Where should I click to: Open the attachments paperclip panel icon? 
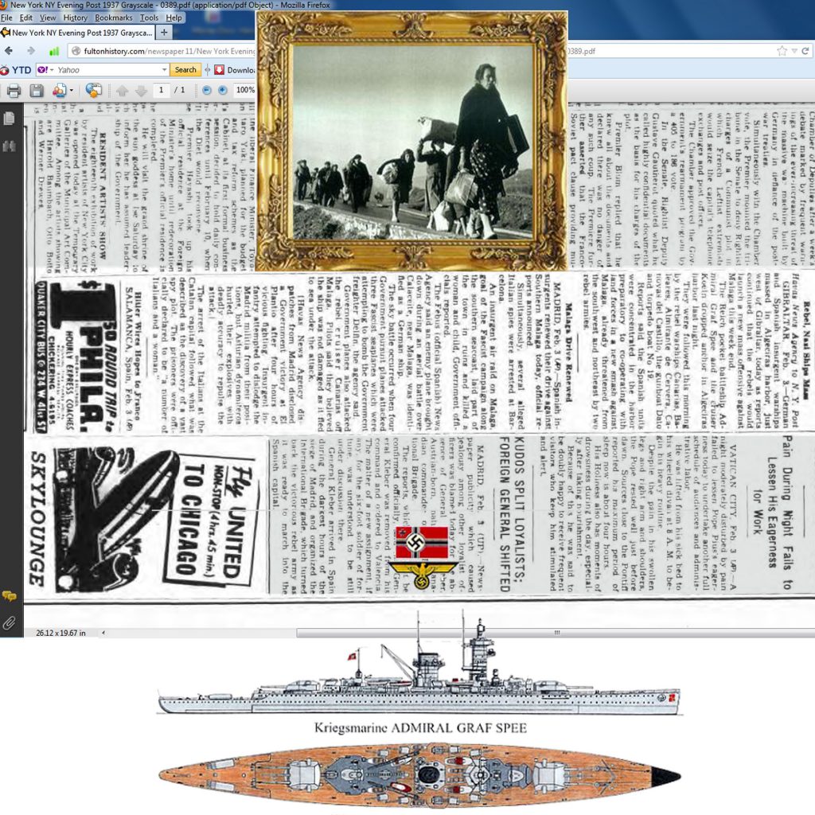coord(9,622)
